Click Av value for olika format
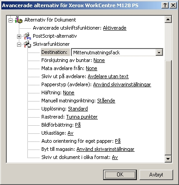Screen dimensions: 179x185 (115, 157)
